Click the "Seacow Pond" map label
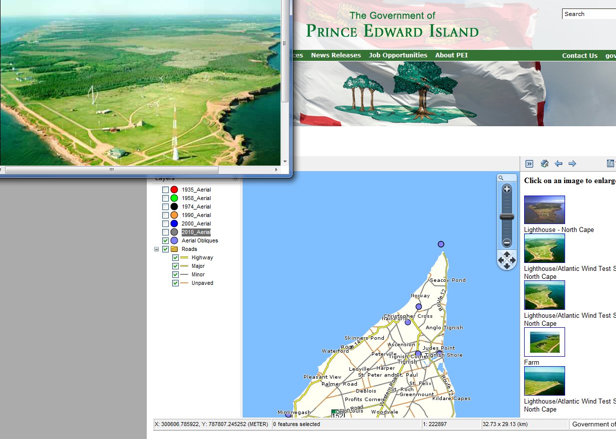This screenshot has width=616, height=439. 447,280
